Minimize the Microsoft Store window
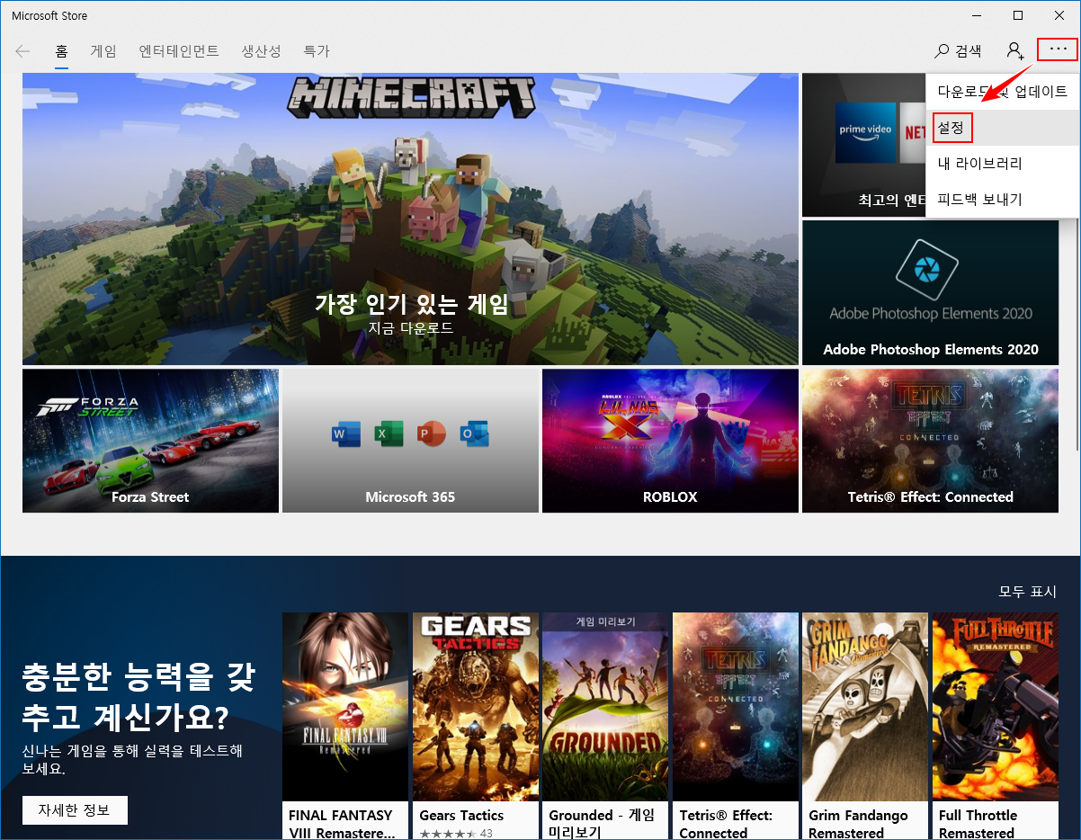This screenshot has height=840, width=1081. click(977, 15)
